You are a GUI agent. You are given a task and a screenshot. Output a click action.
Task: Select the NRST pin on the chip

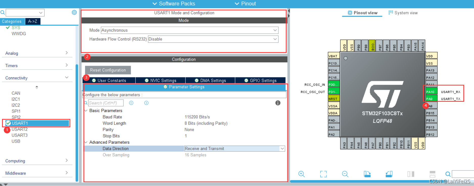click(334, 99)
